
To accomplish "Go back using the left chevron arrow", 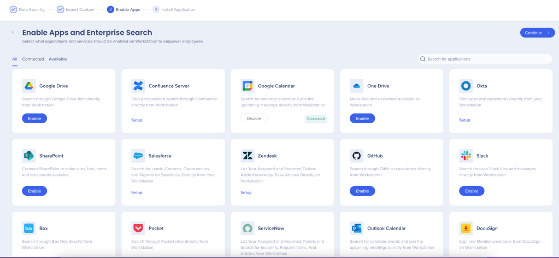I will (x=13, y=33).
